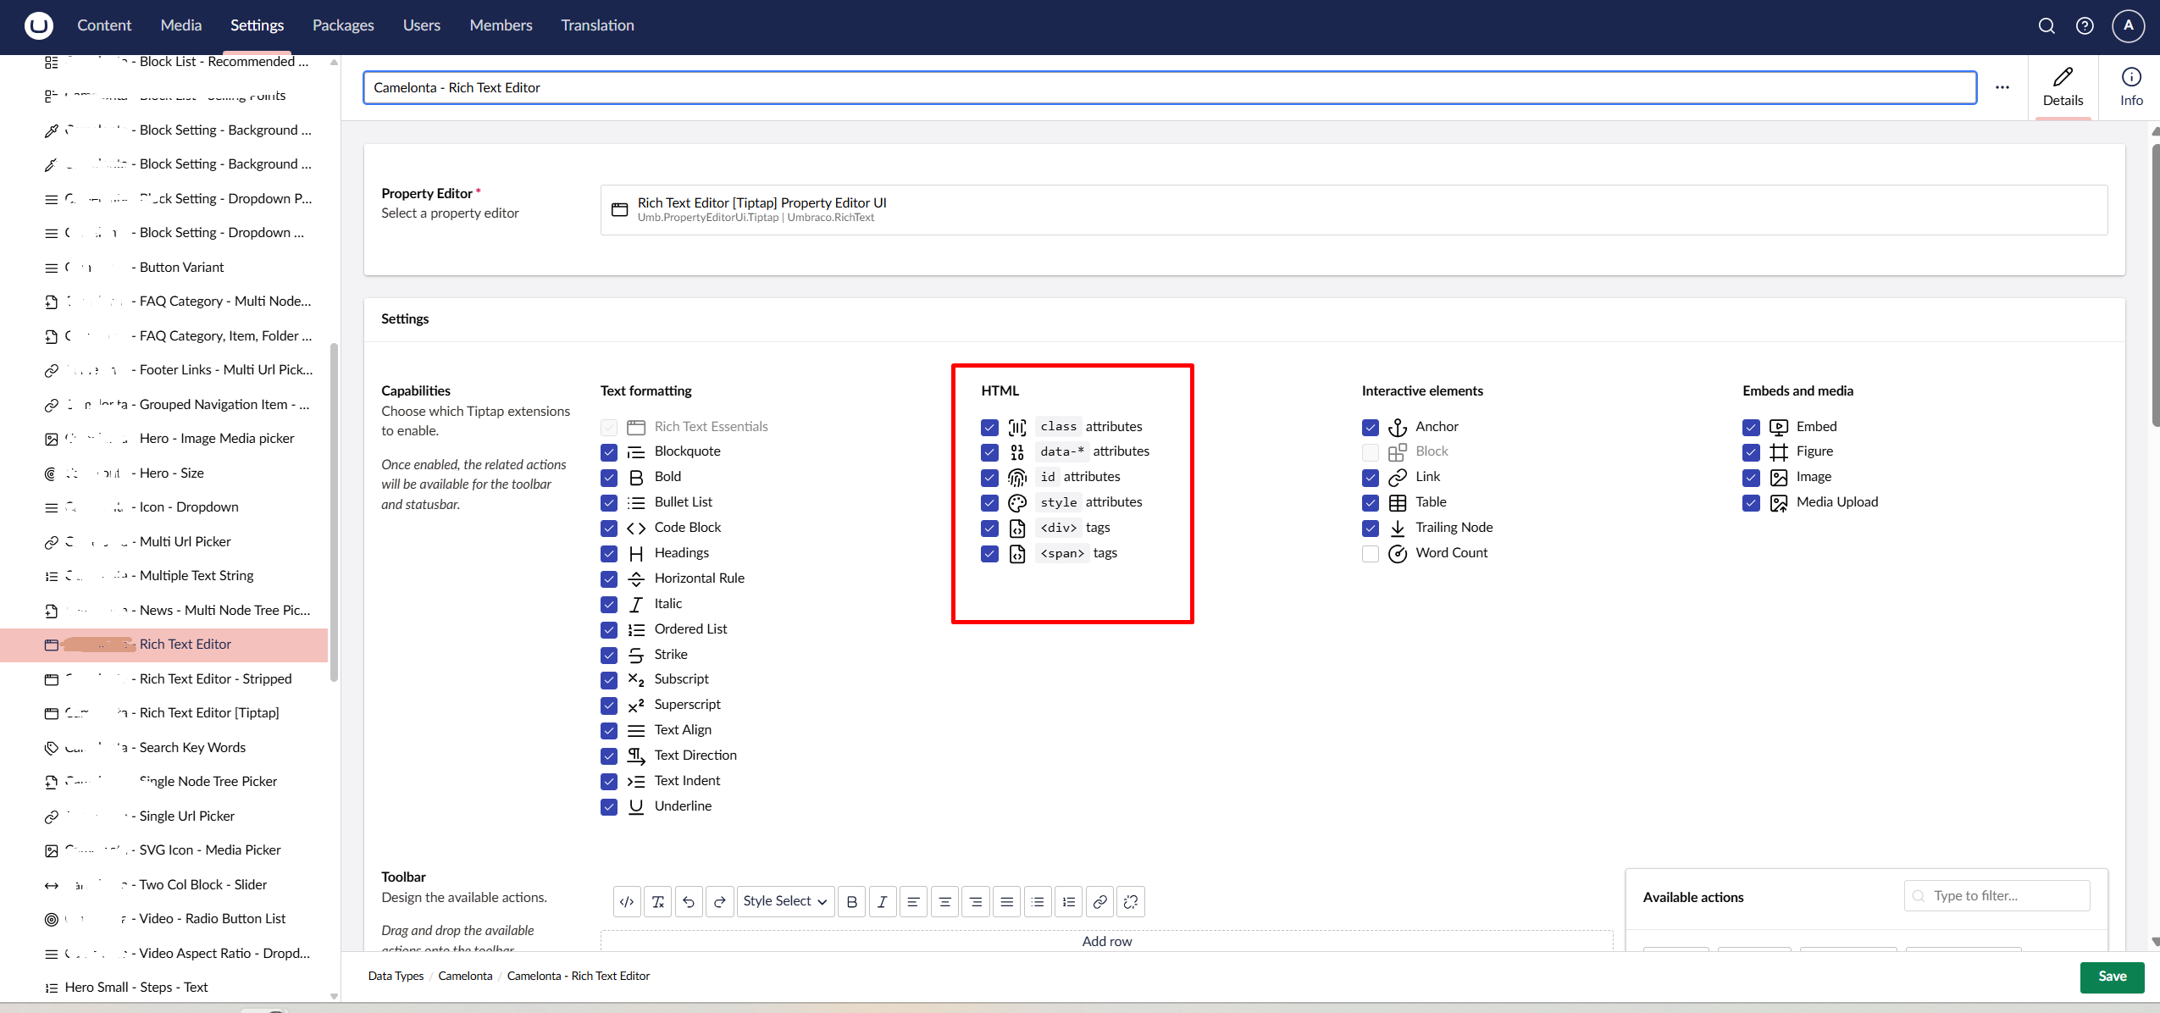Click the clear formatting toolbar icon

click(658, 902)
